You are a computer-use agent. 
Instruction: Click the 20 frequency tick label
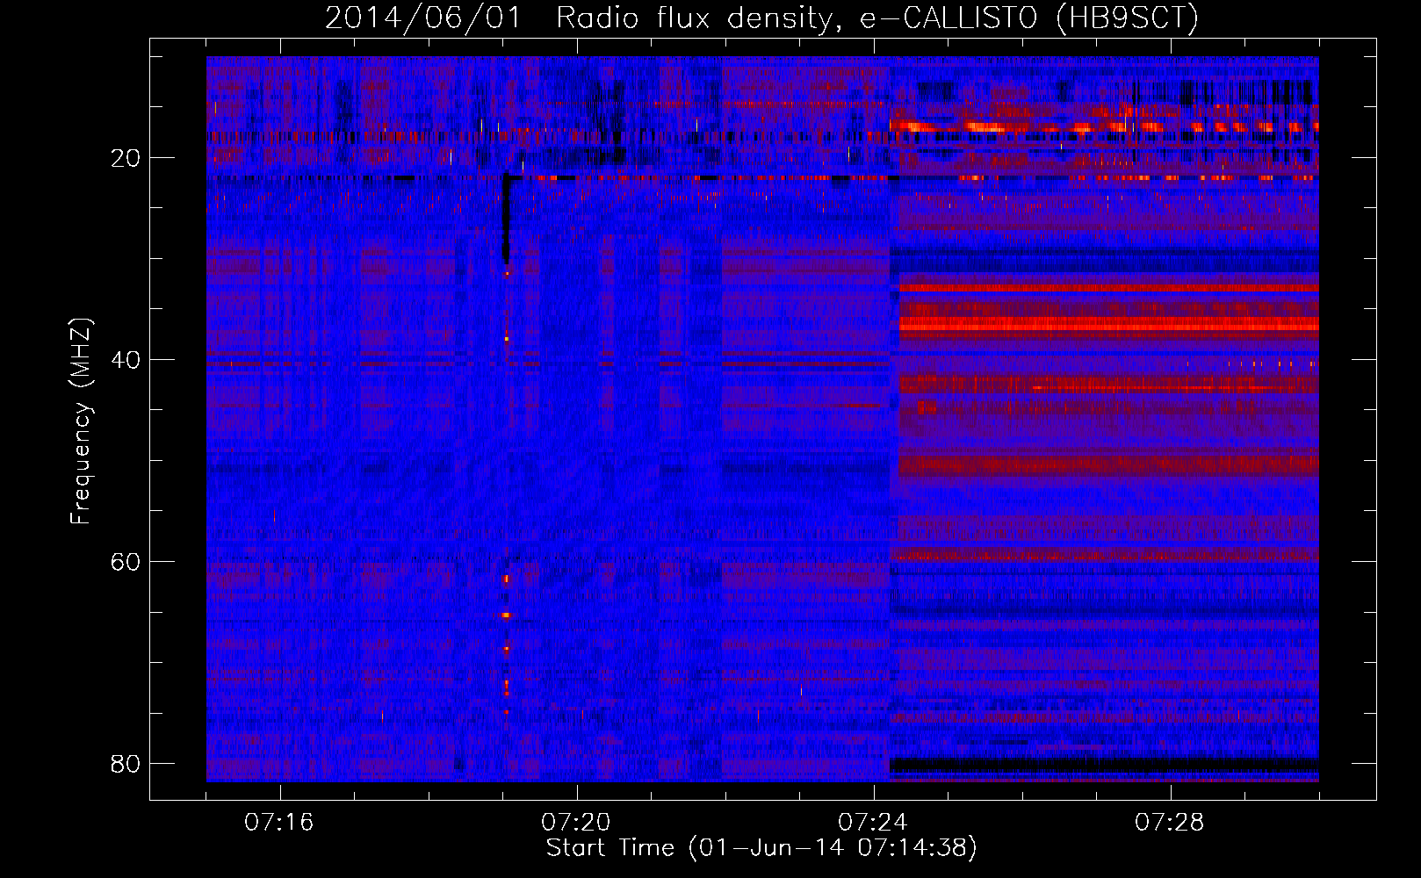pyautogui.click(x=126, y=158)
